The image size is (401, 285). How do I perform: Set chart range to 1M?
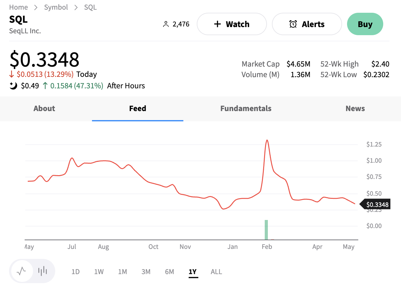pyautogui.click(x=123, y=272)
